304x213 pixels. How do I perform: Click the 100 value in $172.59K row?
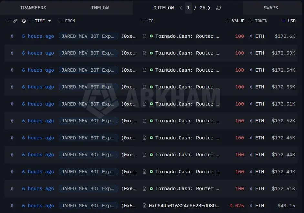click(239, 53)
